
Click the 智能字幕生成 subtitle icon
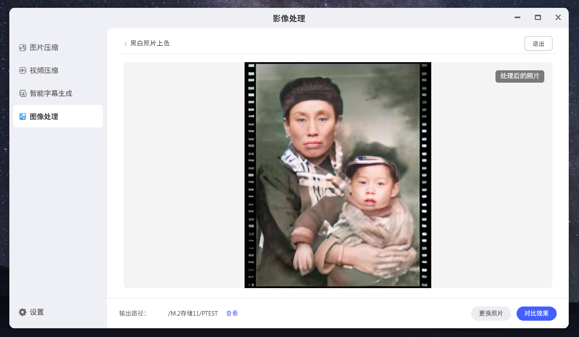pos(23,94)
